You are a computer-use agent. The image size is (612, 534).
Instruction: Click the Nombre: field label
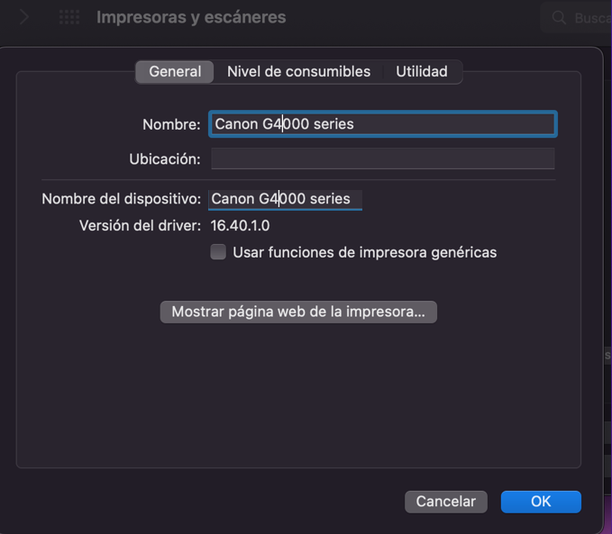click(x=171, y=124)
